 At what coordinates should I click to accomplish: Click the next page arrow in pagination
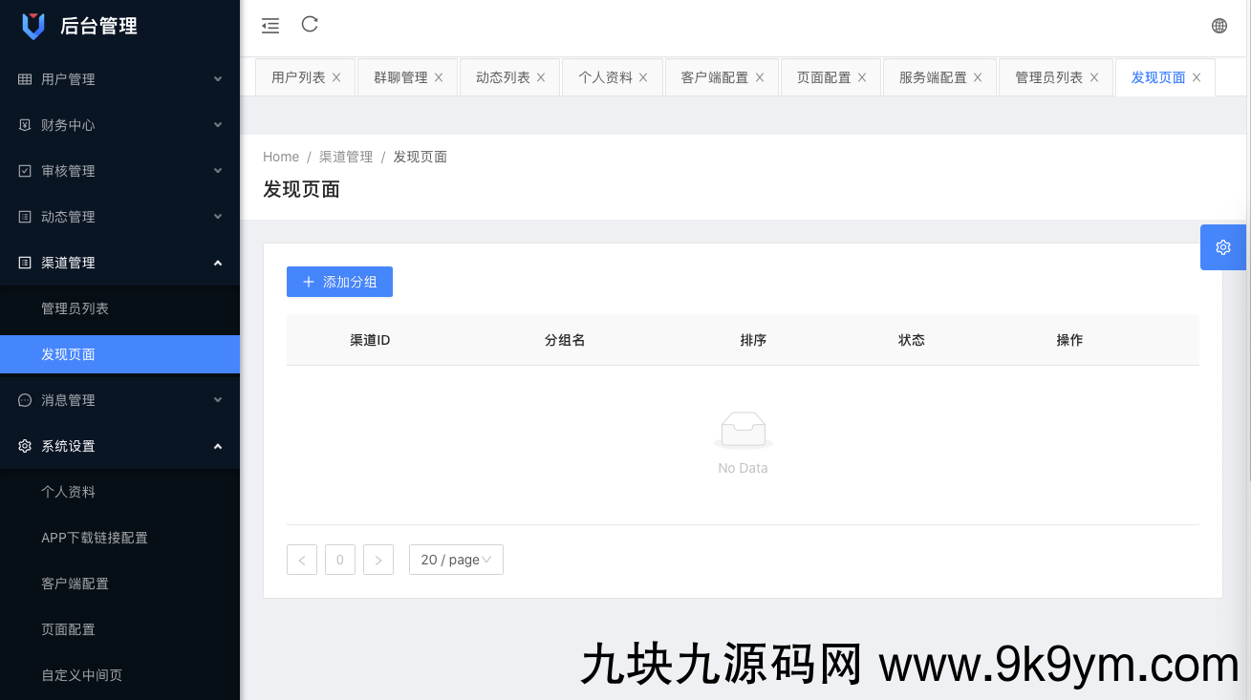(x=378, y=560)
